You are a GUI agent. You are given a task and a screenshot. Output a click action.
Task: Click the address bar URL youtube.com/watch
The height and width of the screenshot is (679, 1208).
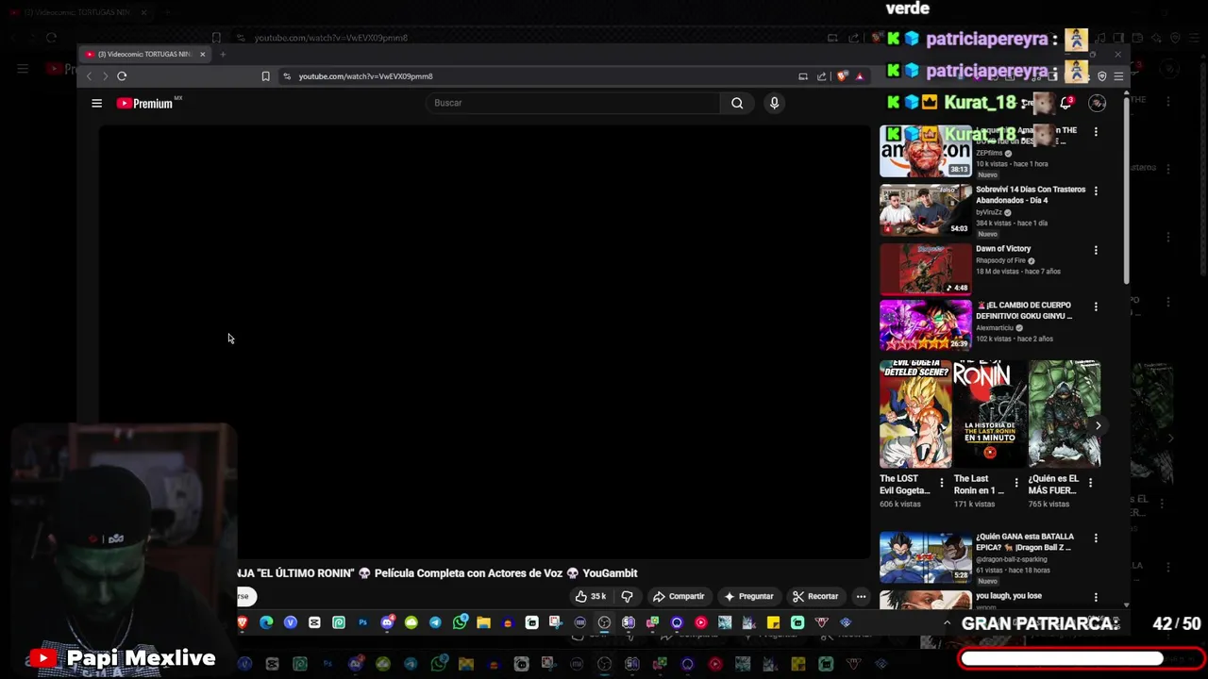(366, 76)
